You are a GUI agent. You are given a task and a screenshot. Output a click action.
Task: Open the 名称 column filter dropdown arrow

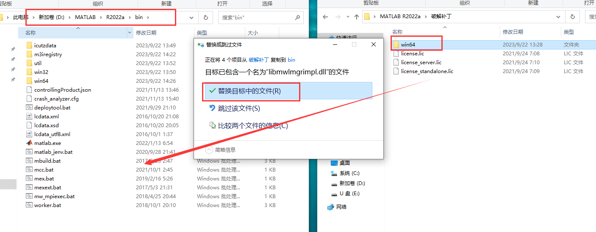coord(130,33)
